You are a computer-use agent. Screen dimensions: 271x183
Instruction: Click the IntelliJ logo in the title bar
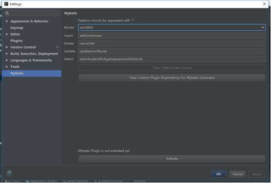click(6, 4)
